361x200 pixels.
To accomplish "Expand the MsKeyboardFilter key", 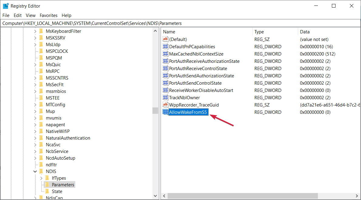I will [35, 31].
